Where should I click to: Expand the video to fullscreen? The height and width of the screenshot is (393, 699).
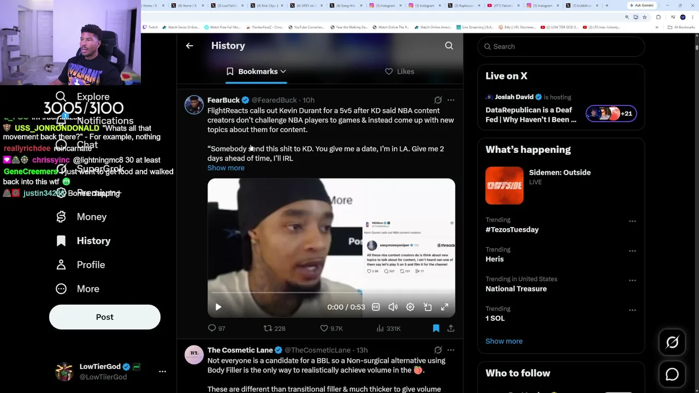pyautogui.click(x=445, y=307)
